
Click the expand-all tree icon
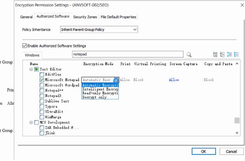pyautogui.click(x=229, y=54)
